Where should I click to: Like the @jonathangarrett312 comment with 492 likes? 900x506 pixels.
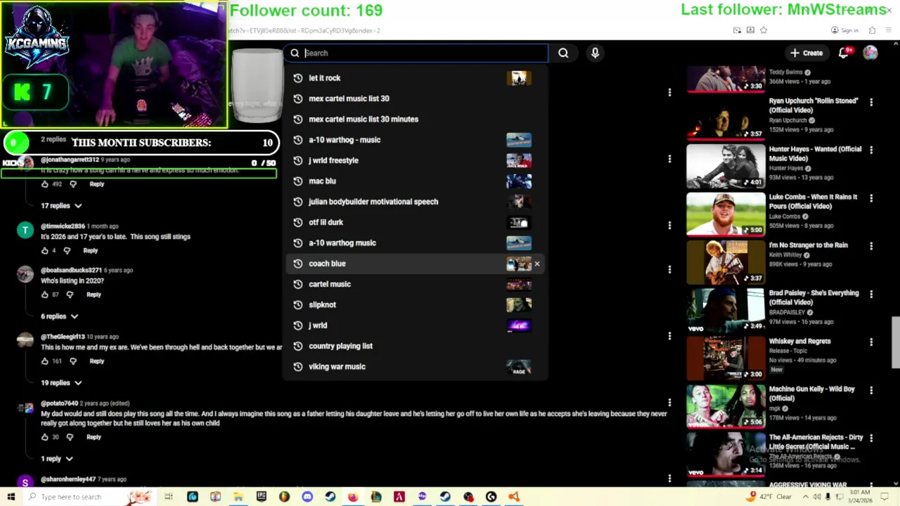coord(45,184)
